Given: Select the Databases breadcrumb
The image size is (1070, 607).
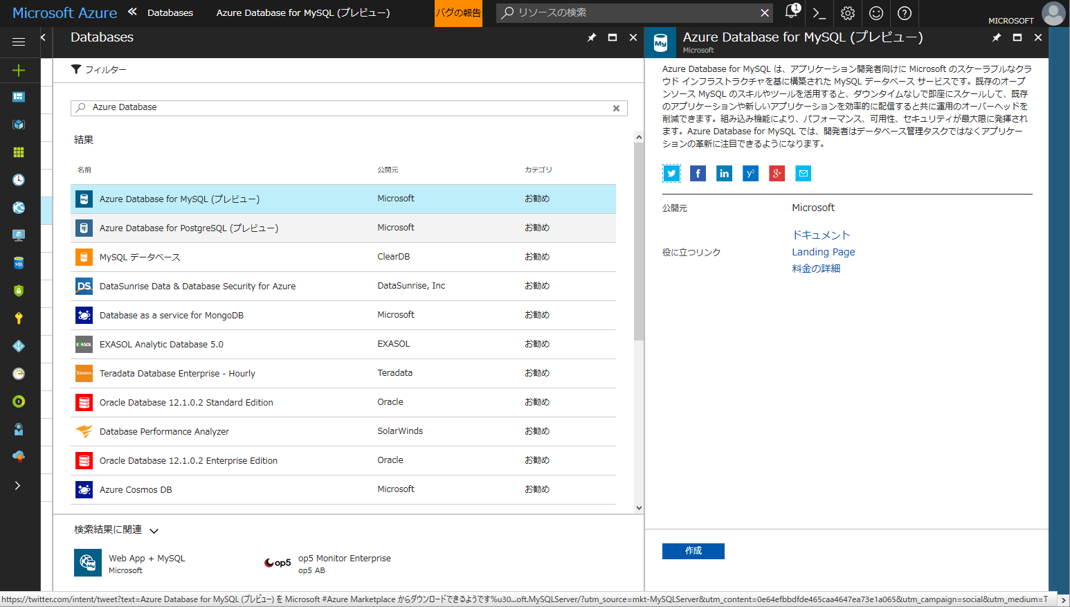Looking at the screenshot, I should click(170, 12).
